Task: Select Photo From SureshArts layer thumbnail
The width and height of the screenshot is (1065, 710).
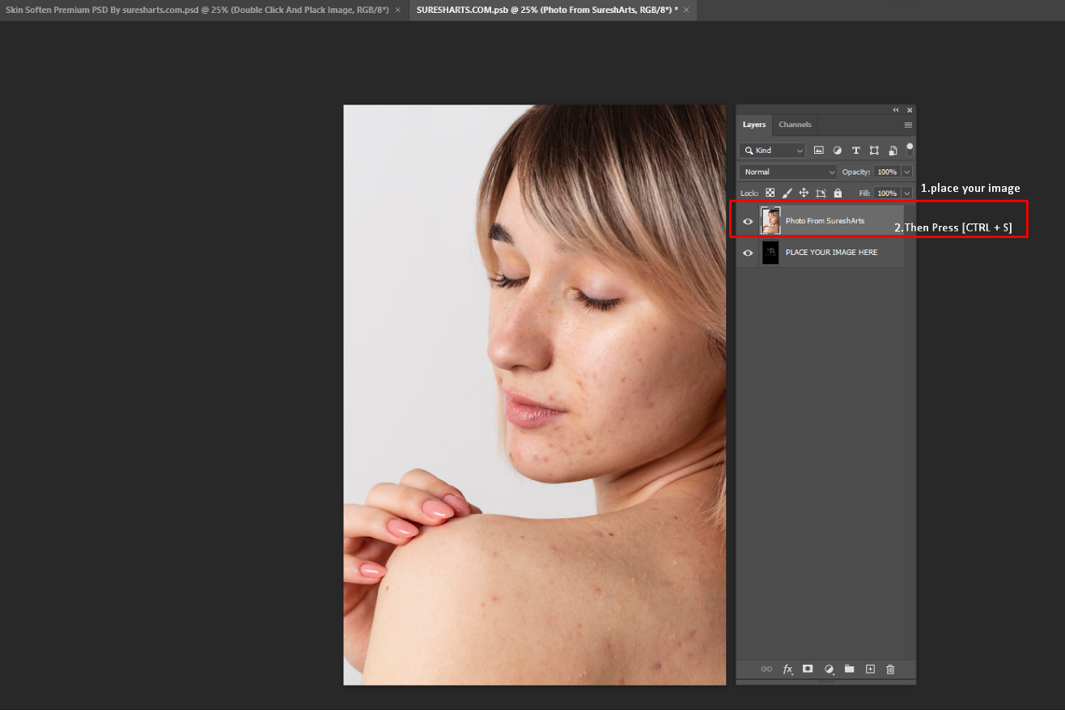Action: point(770,221)
